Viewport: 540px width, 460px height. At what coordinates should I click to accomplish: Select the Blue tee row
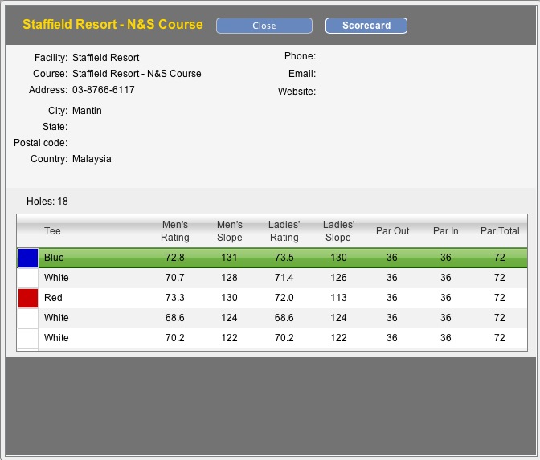[x=273, y=258]
